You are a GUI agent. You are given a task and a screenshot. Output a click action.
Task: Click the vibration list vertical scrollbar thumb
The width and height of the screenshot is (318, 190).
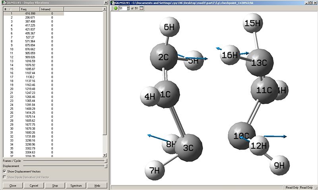[x=105, y=73]
